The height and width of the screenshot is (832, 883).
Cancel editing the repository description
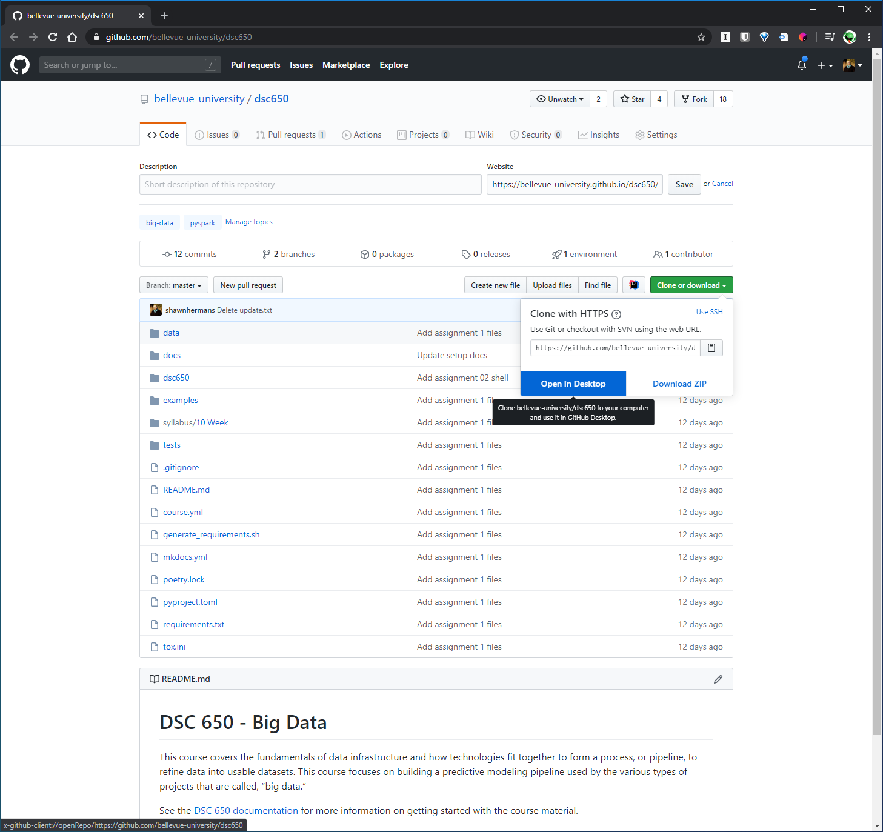(722, 184)
